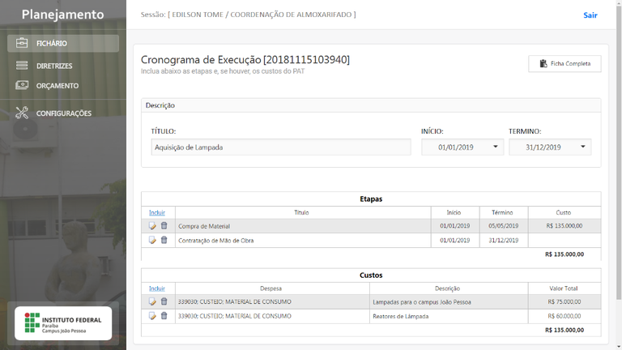Image resolution: width=622 pixels, height=350 pixels.
Task: Click Incluir link in Custos table
Action: 157,288
